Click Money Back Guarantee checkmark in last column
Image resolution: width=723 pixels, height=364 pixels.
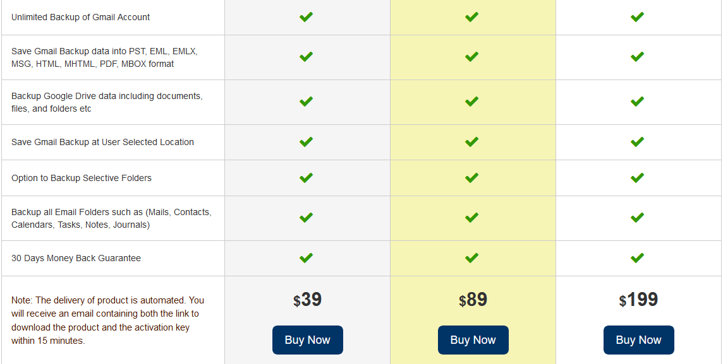pyautogui.click(x=637, y=257)
